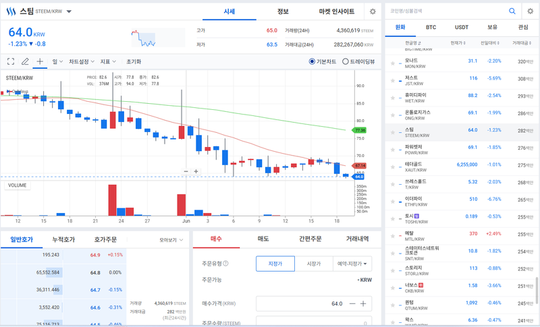Click the 매수가격 input field
This screenshot has width=540, height=327.
[x=314, y=303]
